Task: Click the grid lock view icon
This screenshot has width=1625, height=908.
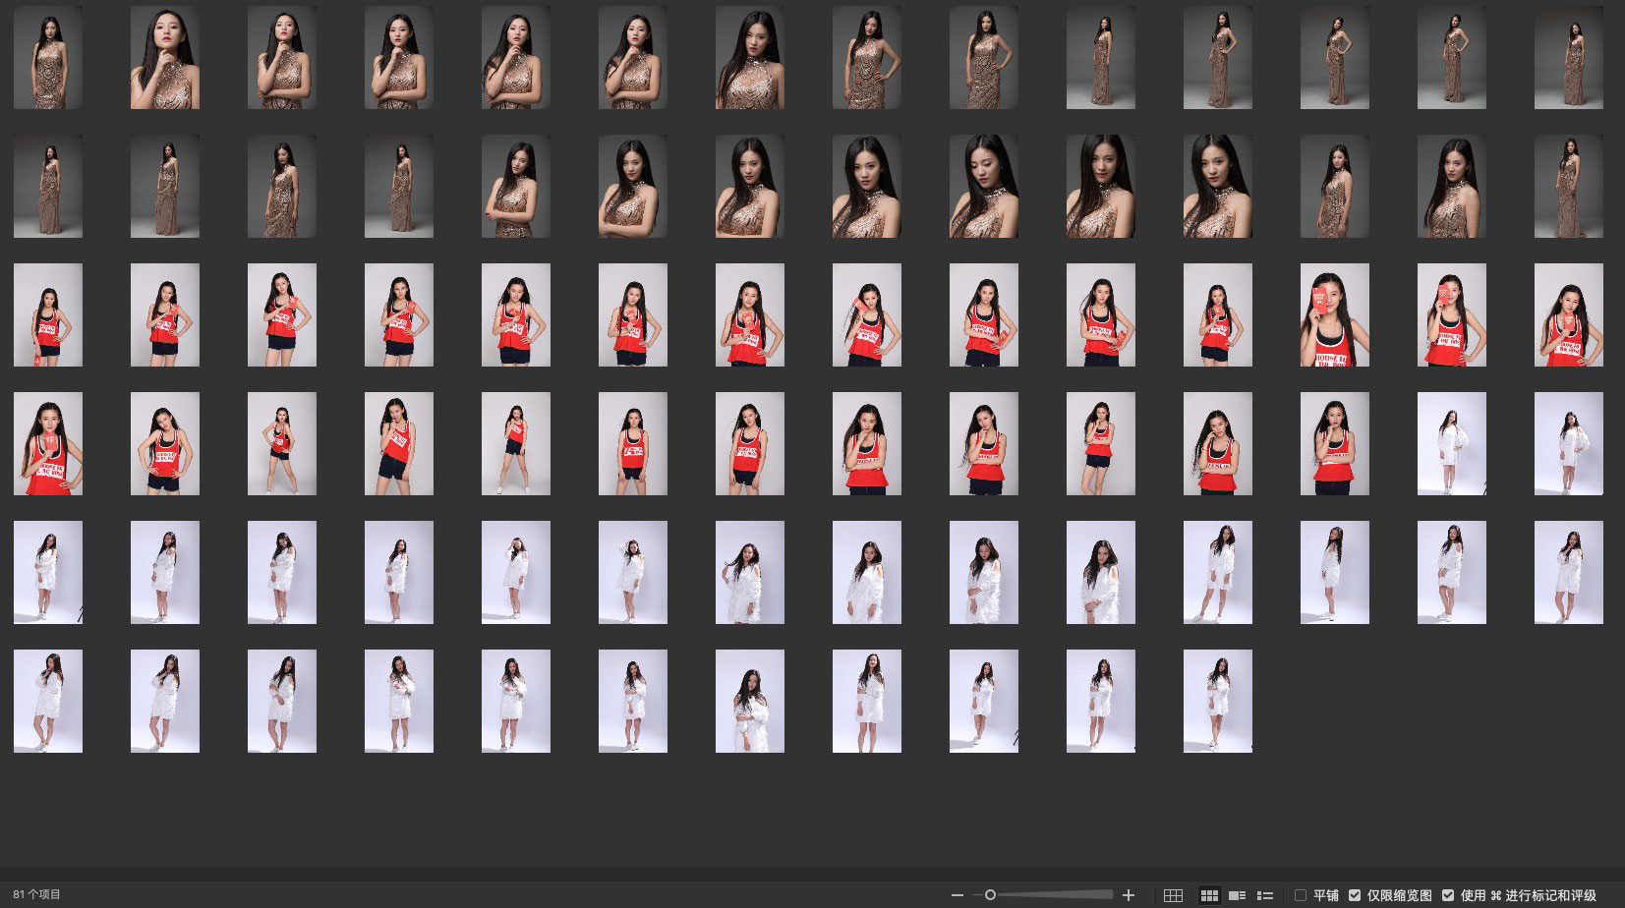Action: tap(1173, 895)
